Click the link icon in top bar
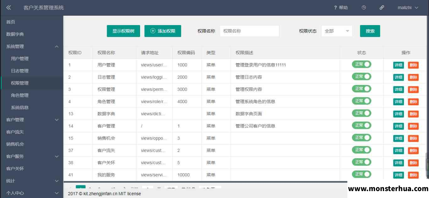The image size is (429, 198). 382,8
